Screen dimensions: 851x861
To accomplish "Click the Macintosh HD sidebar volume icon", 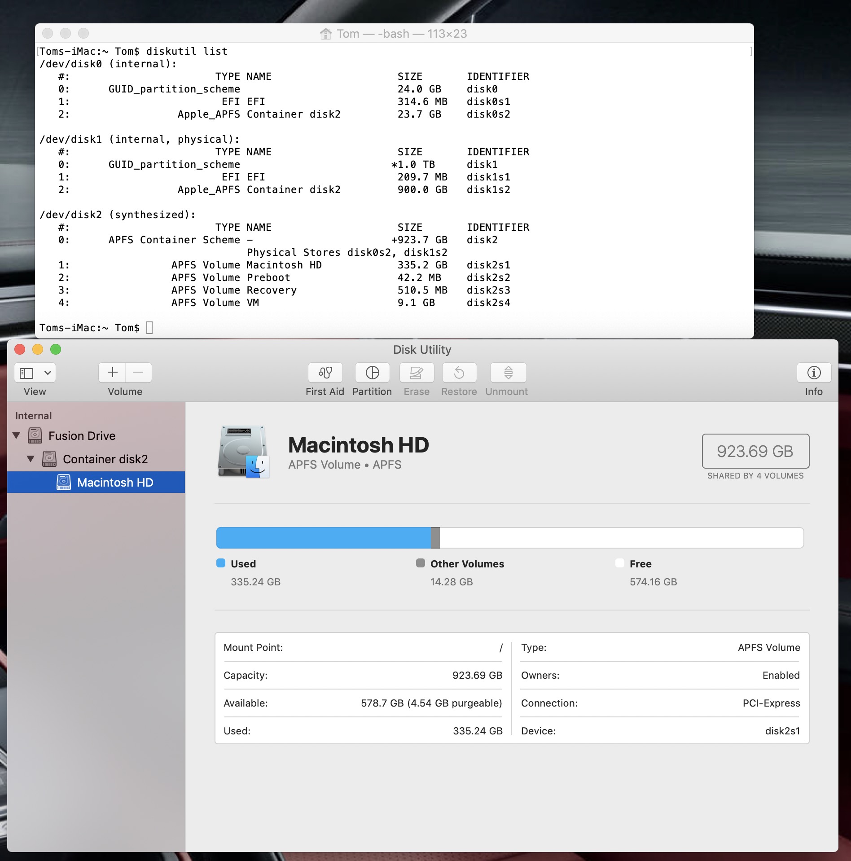I will point(64,482).
